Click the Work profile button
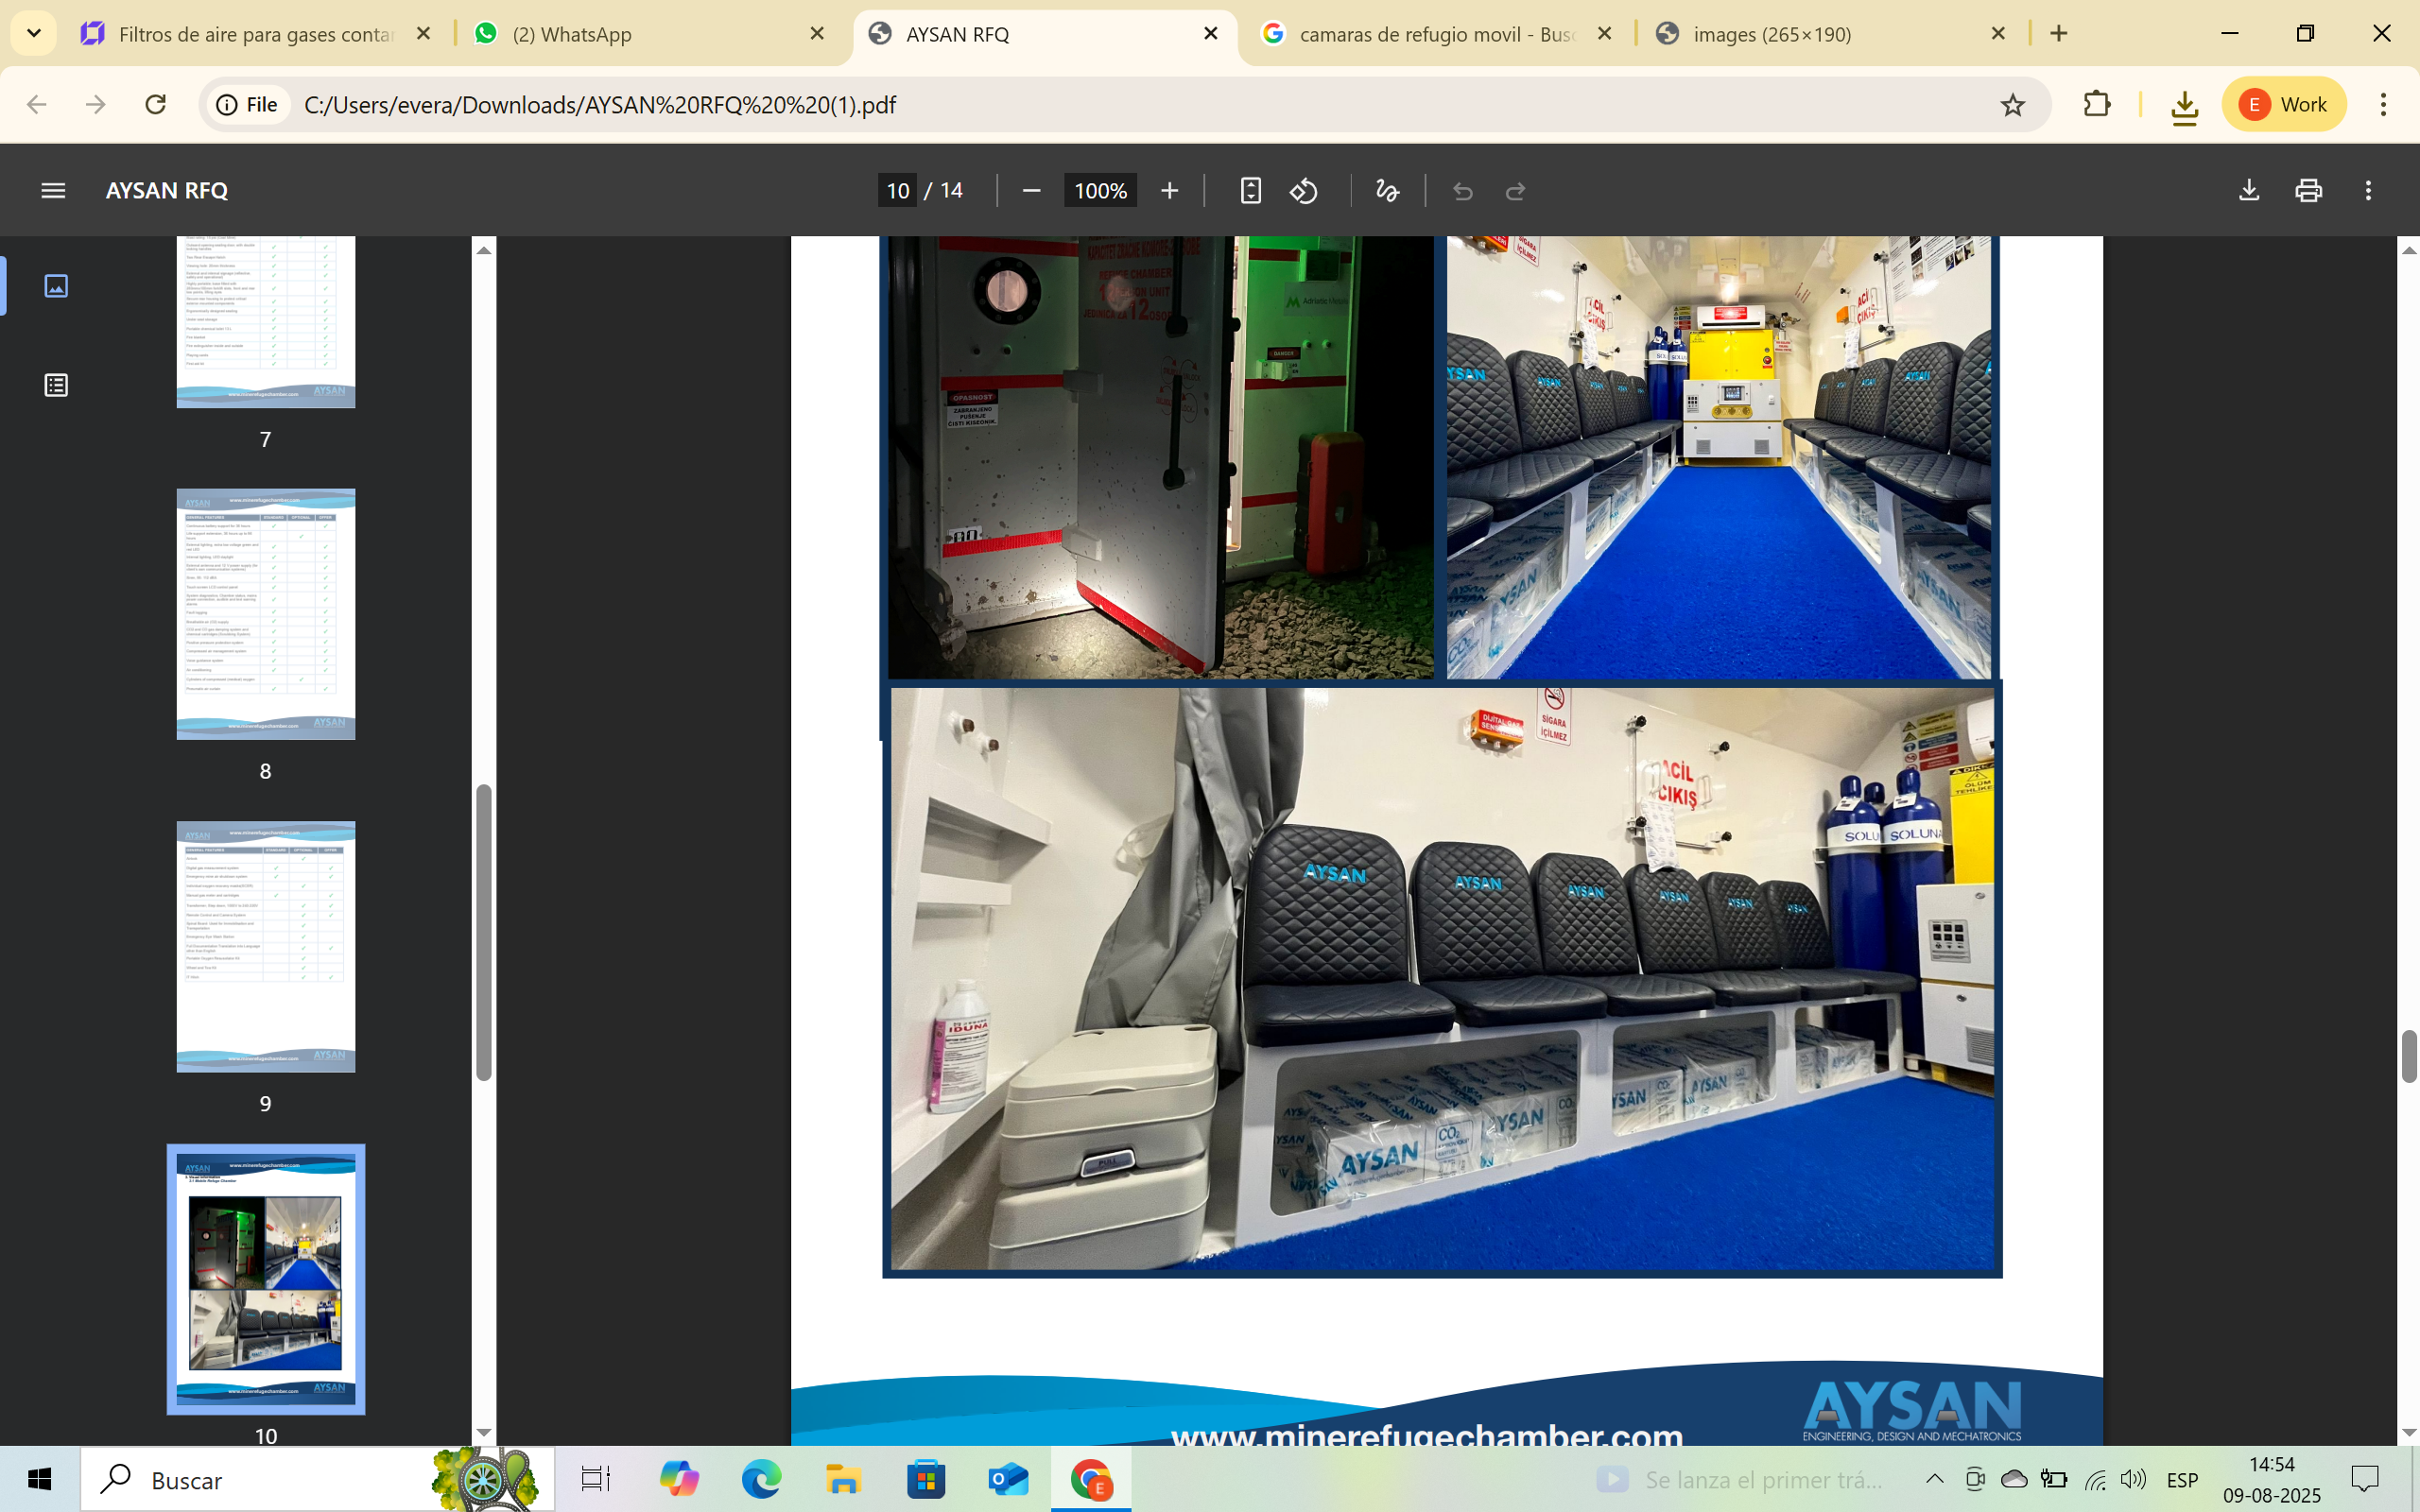Viewport: 2420px width, 1512px height. pyautogui.click(x=2284, y=104)
